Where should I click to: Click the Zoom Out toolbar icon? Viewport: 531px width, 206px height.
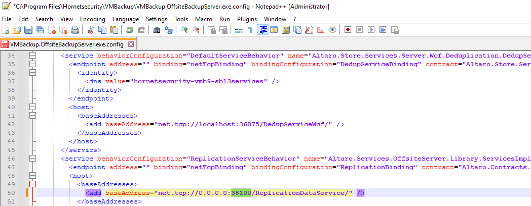coord(196,30)
